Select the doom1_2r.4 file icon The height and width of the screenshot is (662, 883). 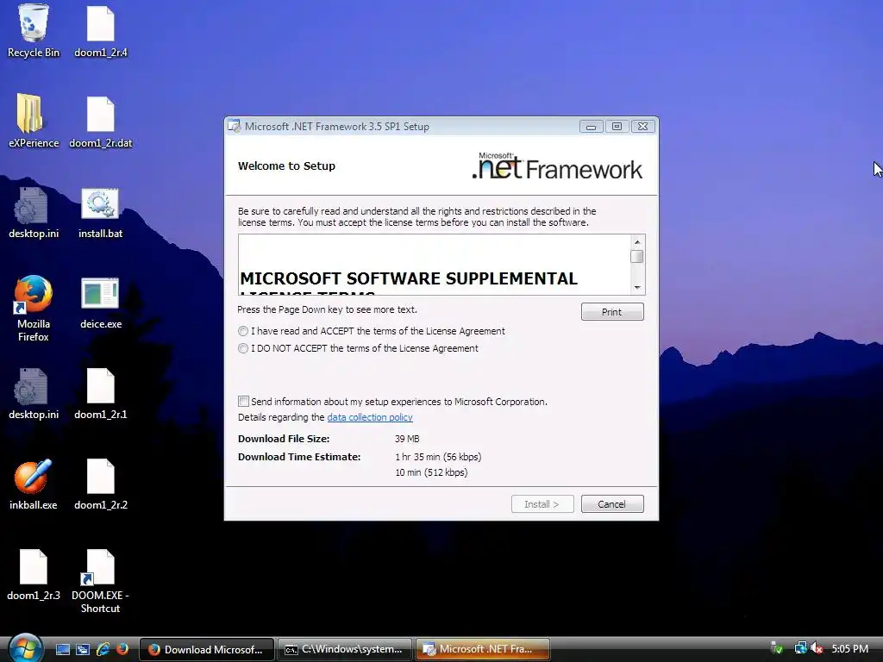[101, 30]
